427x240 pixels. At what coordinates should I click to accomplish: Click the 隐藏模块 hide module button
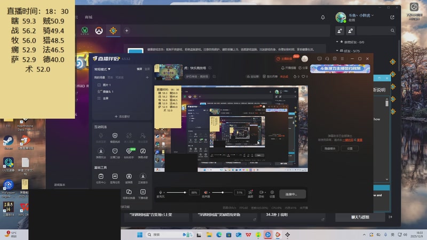[x=330, y=149]
